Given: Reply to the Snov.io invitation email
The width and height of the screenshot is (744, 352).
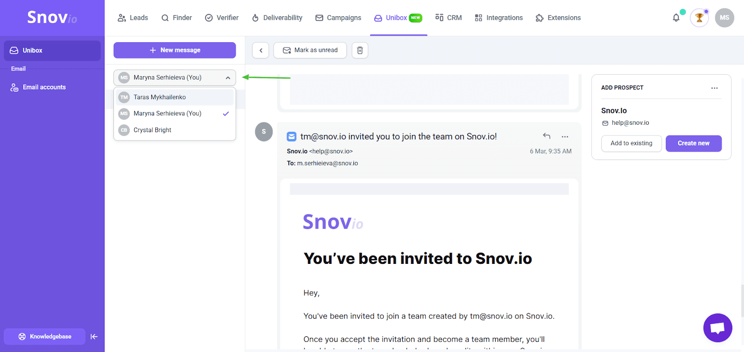Looking at the screenshot, I should pyautogui.click(x=546, y=136).
